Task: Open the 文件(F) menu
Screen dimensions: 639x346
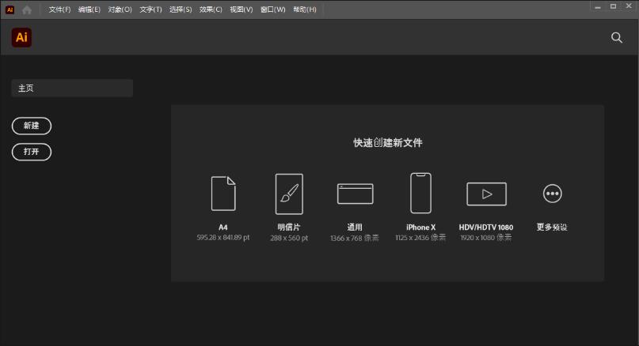Action: pos(59,9)
